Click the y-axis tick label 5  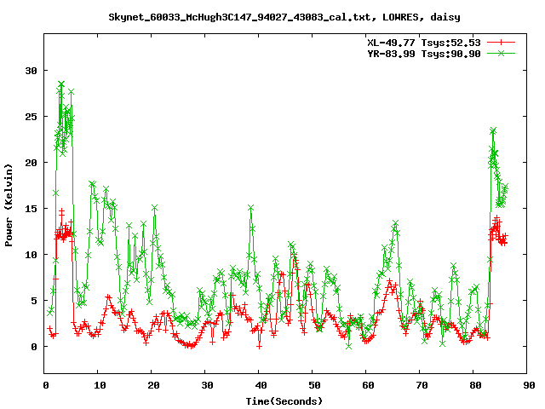(x=34, y=301)
